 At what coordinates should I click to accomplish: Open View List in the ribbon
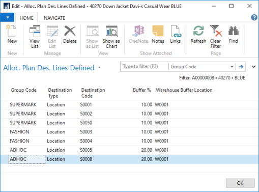pos(35,37)
